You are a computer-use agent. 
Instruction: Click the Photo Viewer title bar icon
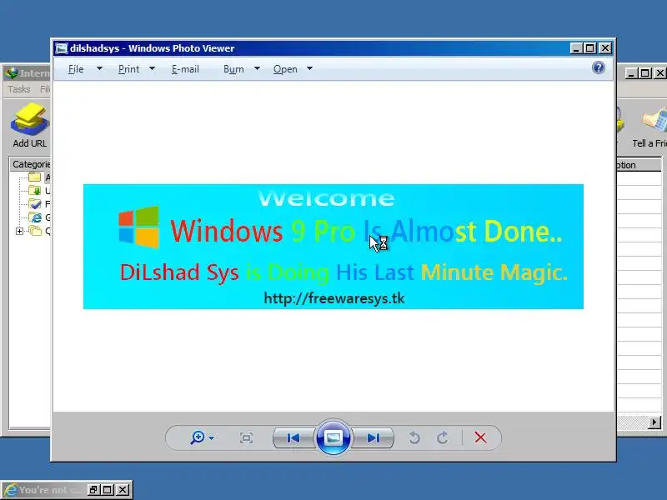tap(62, 48)
